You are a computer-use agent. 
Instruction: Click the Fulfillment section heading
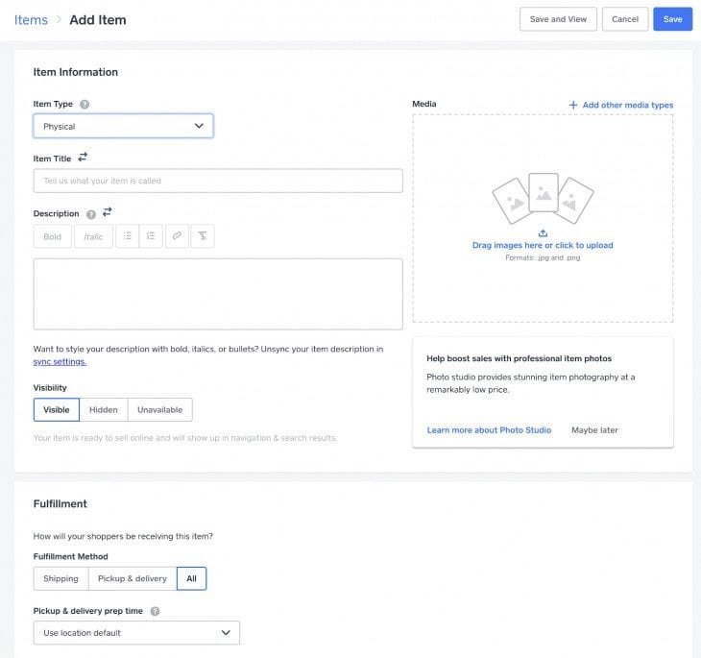point(60,504)
